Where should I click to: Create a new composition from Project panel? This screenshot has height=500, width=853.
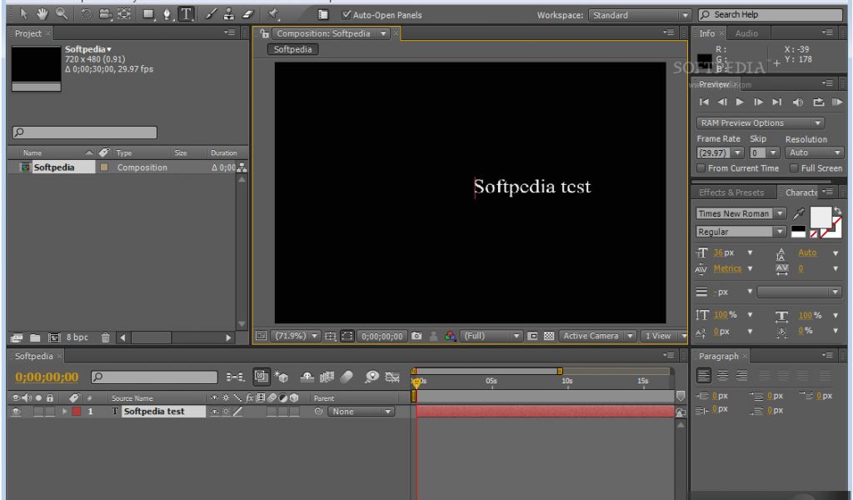[x=54, y=337]
